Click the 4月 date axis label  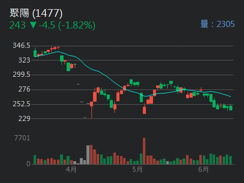71,169
